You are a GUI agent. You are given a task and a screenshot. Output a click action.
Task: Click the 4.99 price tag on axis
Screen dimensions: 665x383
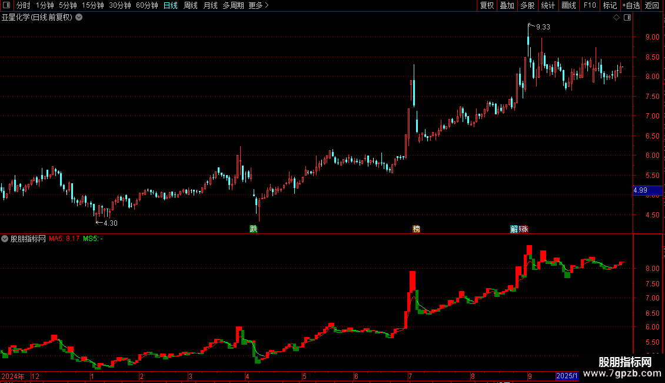pyautogui.click(x=647, y=190)
